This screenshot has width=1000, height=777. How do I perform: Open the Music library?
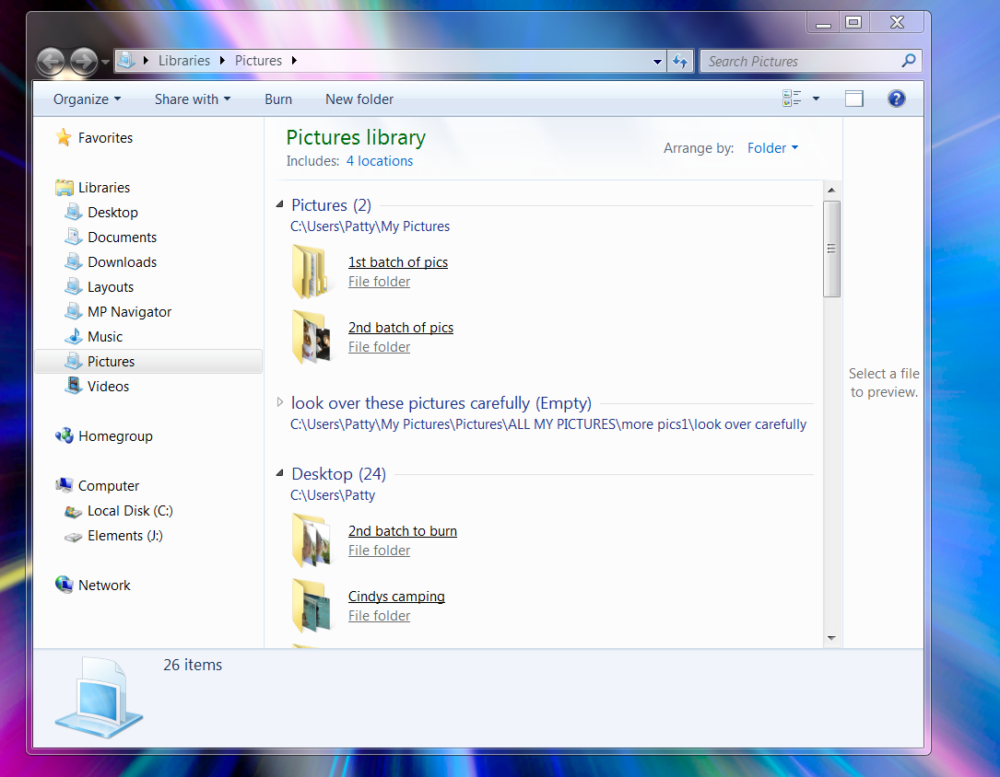104,336
